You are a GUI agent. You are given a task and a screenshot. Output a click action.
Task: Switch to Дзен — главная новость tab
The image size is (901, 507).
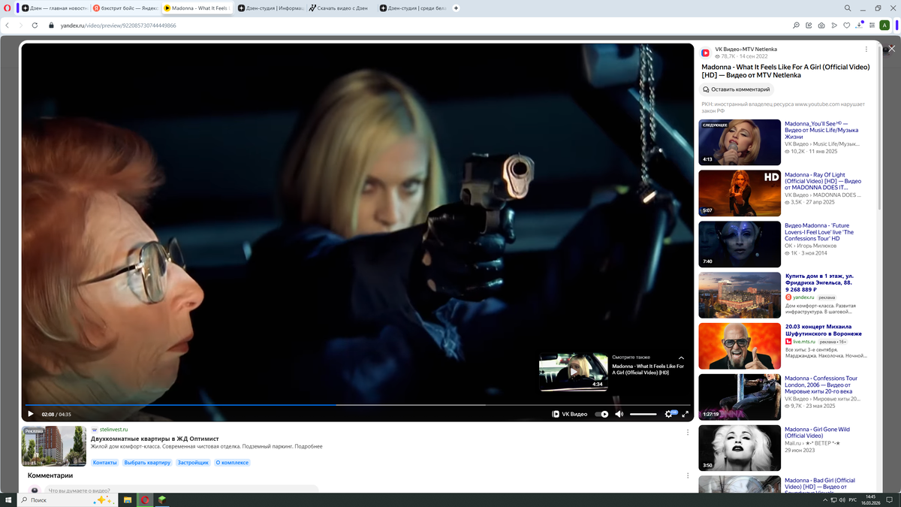(x=56, y=8)
